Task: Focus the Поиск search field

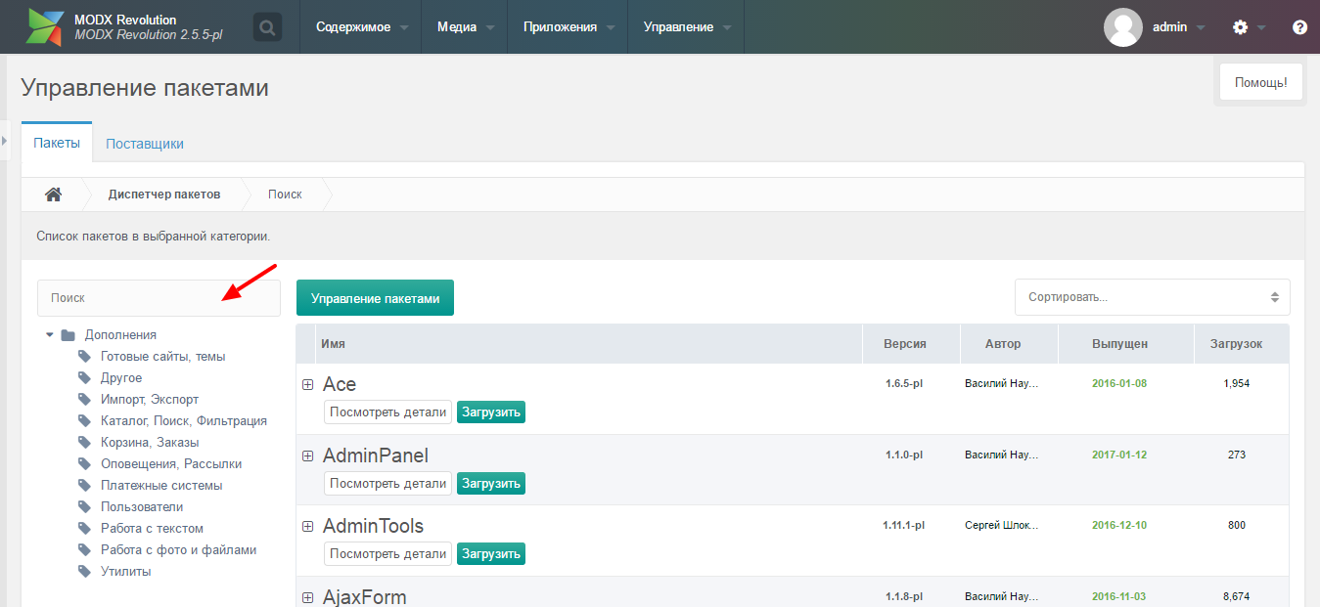Action: tap(159, 298)
